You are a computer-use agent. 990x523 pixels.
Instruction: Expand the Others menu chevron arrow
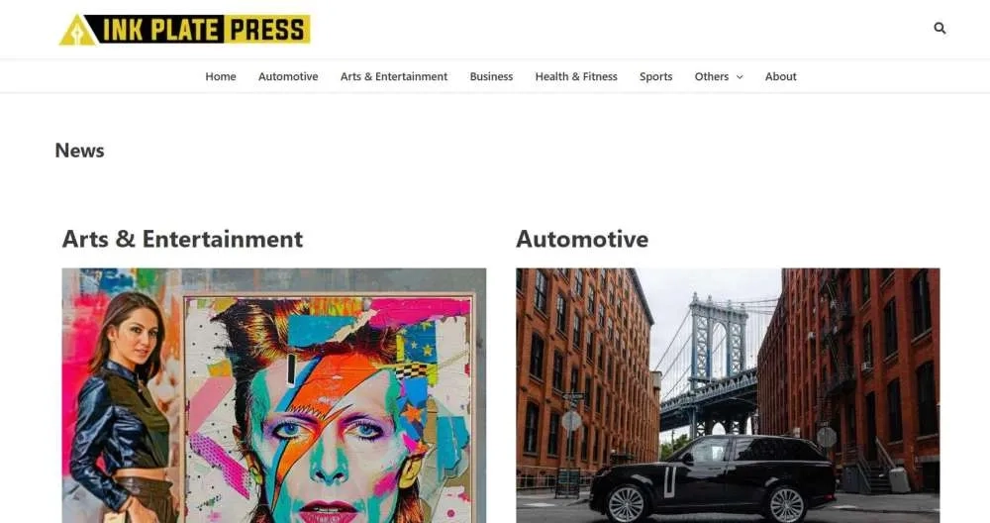(x=740, y=77)
